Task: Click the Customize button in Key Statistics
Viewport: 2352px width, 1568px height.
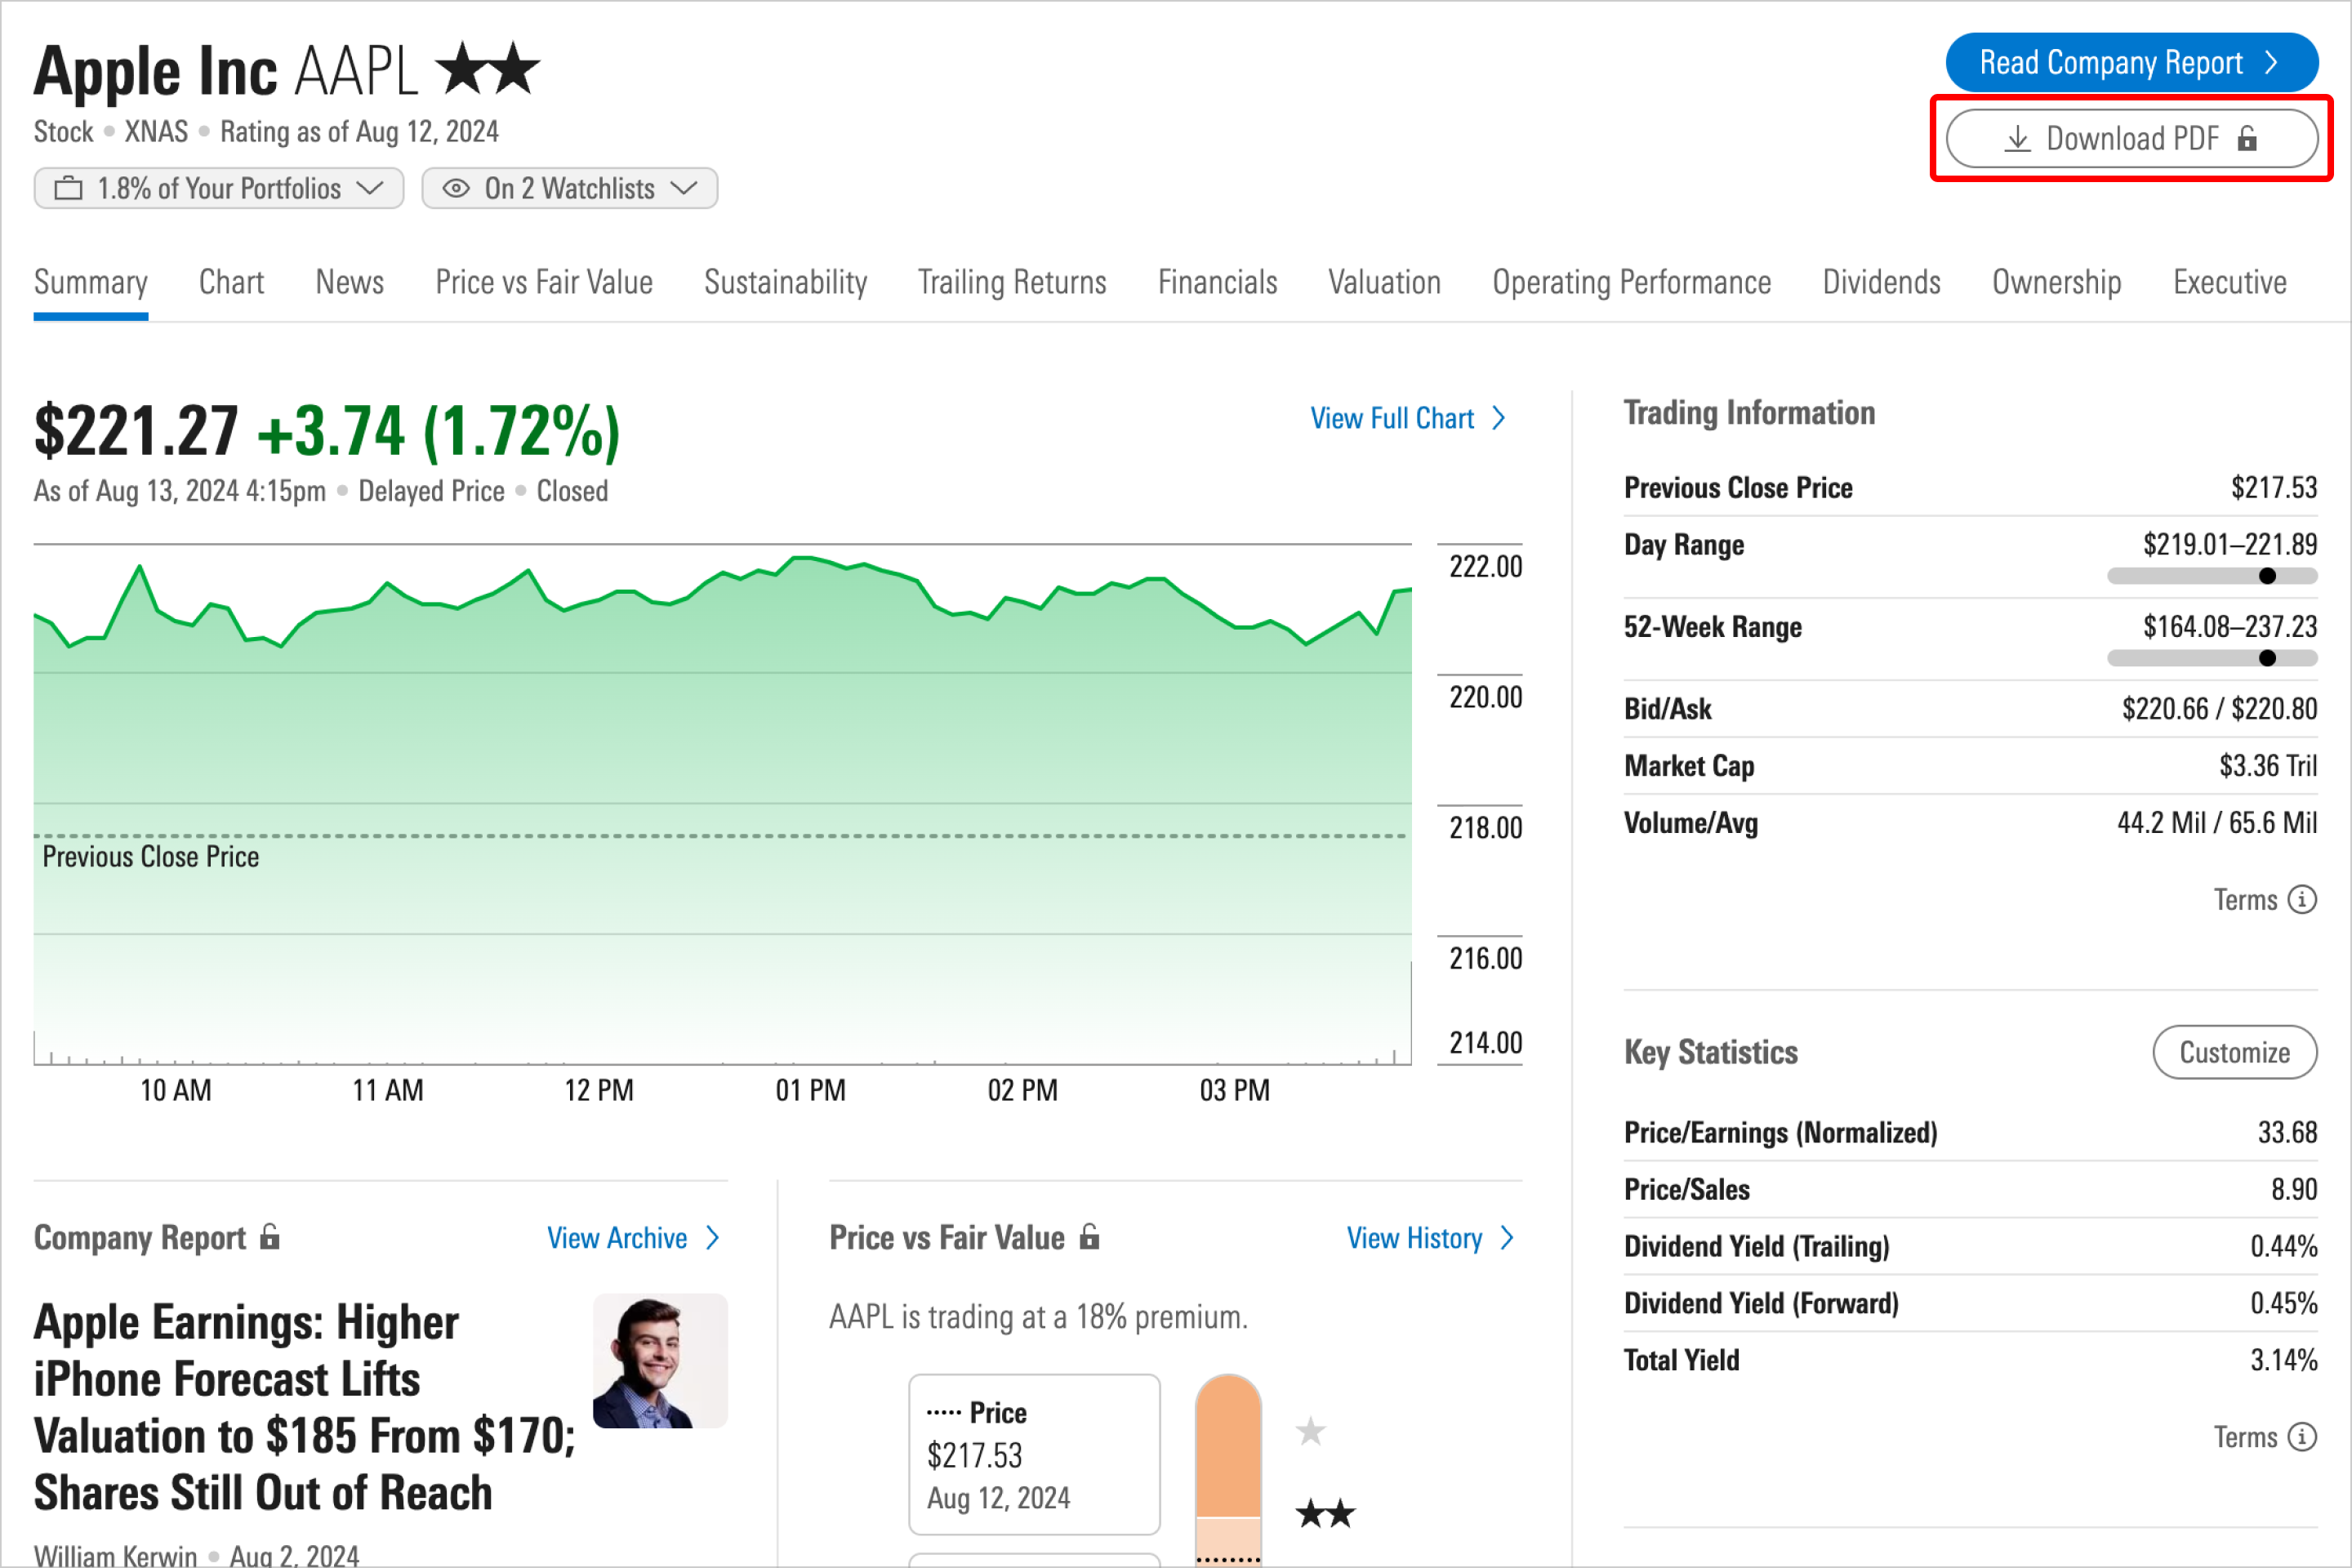Action: (2234, 1052)
